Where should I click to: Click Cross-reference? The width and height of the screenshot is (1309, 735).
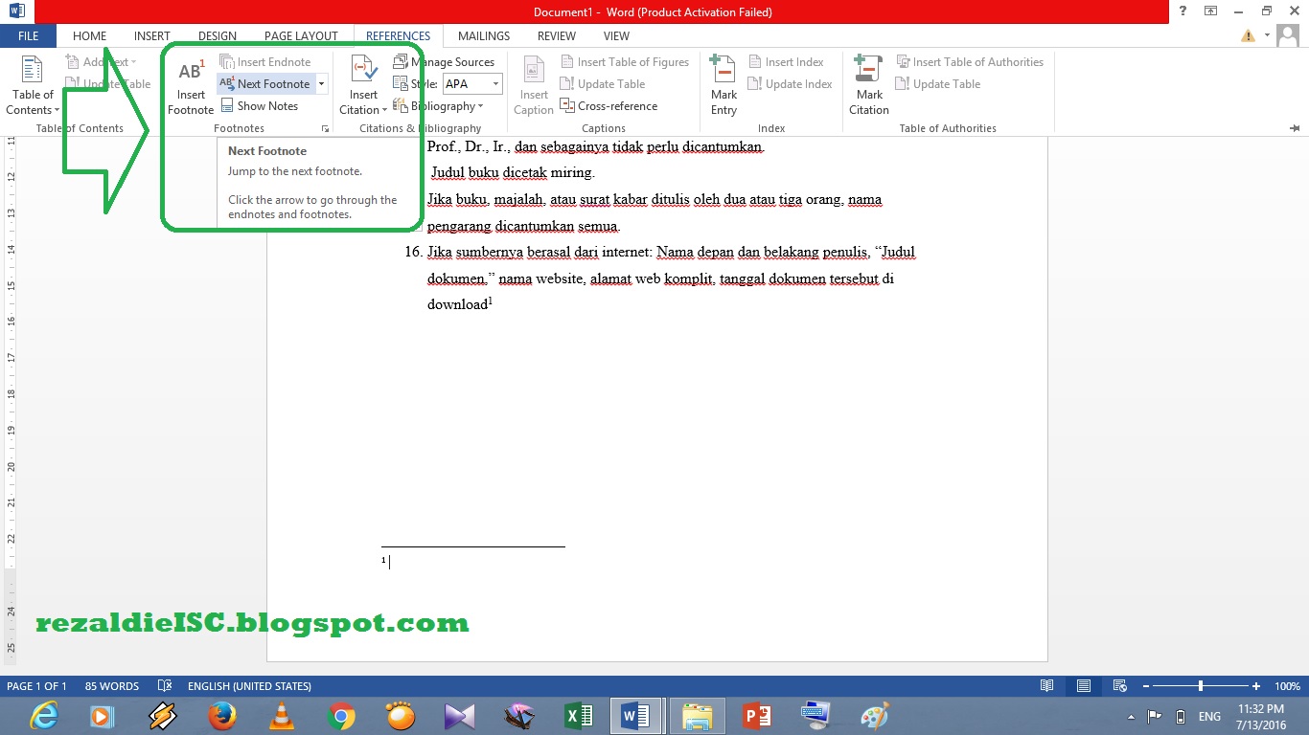pyautogui.click(x=609, y=106)
